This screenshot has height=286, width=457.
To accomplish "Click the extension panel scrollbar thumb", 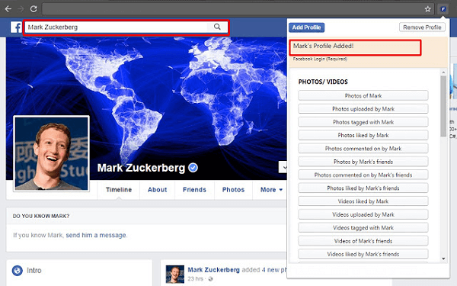I will [x=443, y=106].
